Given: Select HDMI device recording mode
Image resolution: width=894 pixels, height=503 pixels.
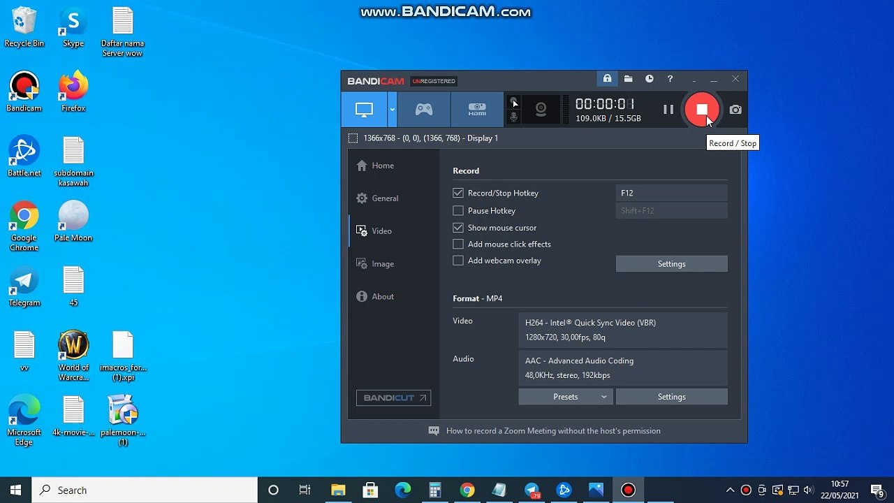Looking at the screenshot, I should (477, 110).
